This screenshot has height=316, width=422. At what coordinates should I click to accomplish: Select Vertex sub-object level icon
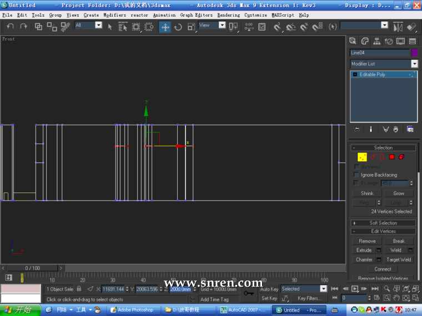point(362,157)
